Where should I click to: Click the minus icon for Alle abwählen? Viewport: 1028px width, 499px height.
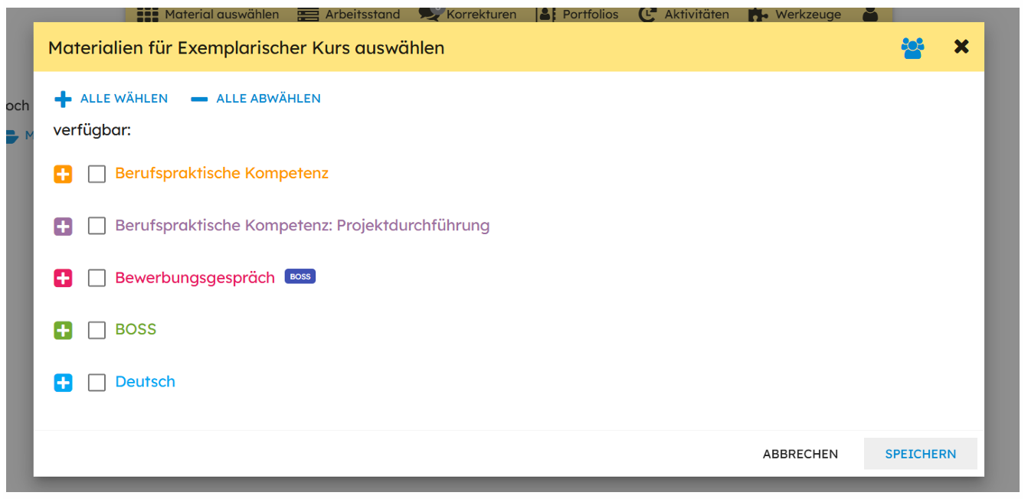[x=199, y=99]
